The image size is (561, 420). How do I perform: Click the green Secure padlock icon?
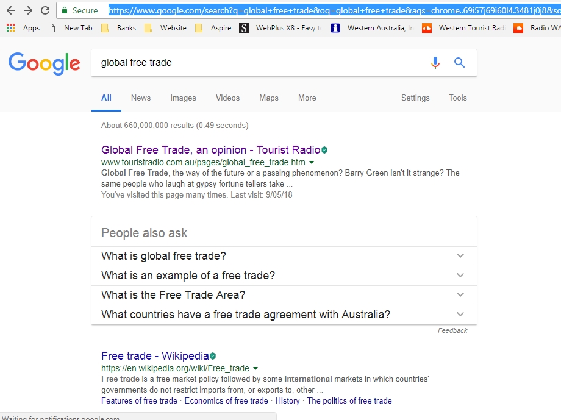tap(65, 10)
